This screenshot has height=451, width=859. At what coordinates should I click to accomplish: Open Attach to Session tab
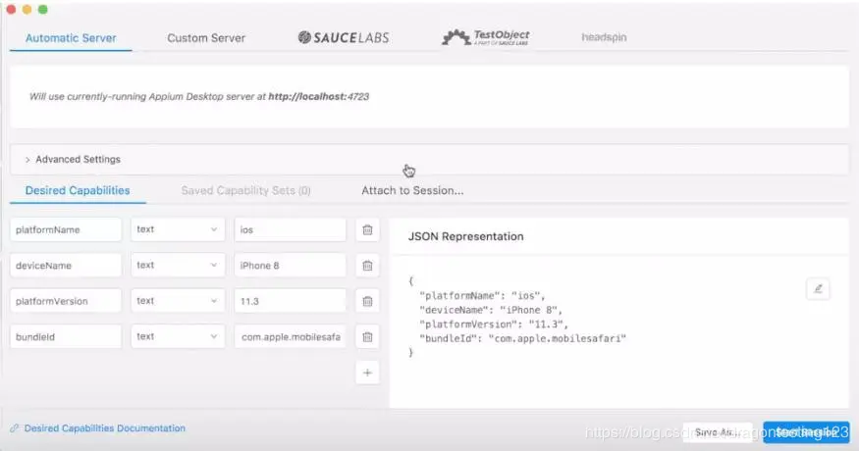pyautogui.click(x=412, y=190)
